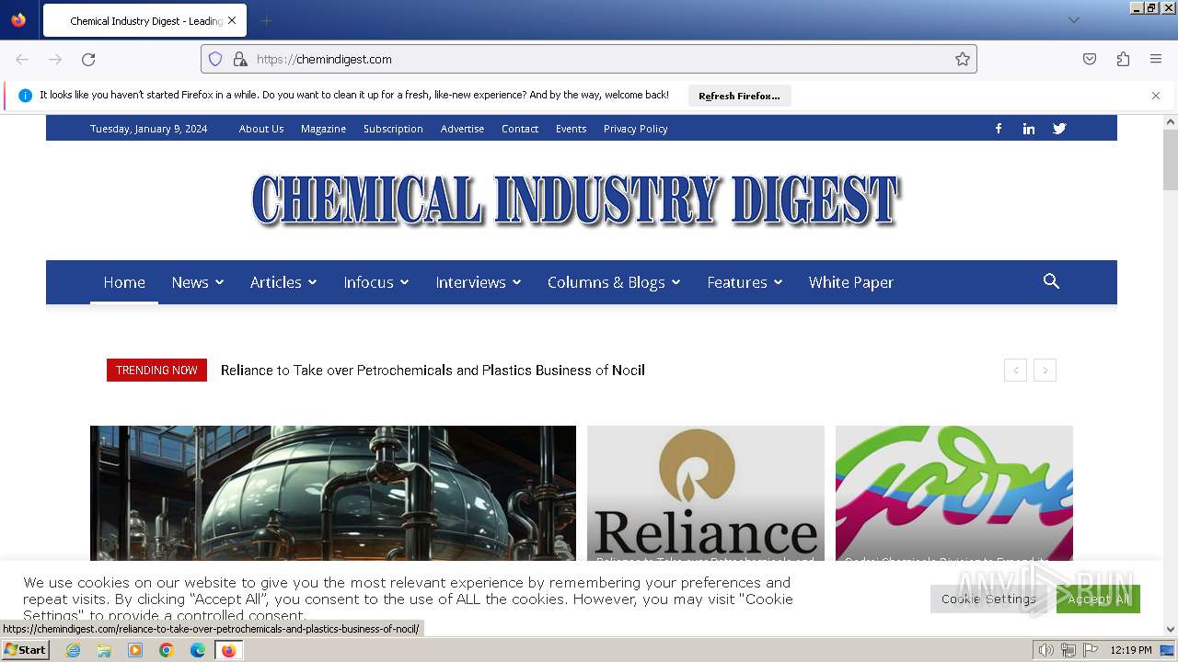Open the Reliance logo article thumbnail

point(706,494)
